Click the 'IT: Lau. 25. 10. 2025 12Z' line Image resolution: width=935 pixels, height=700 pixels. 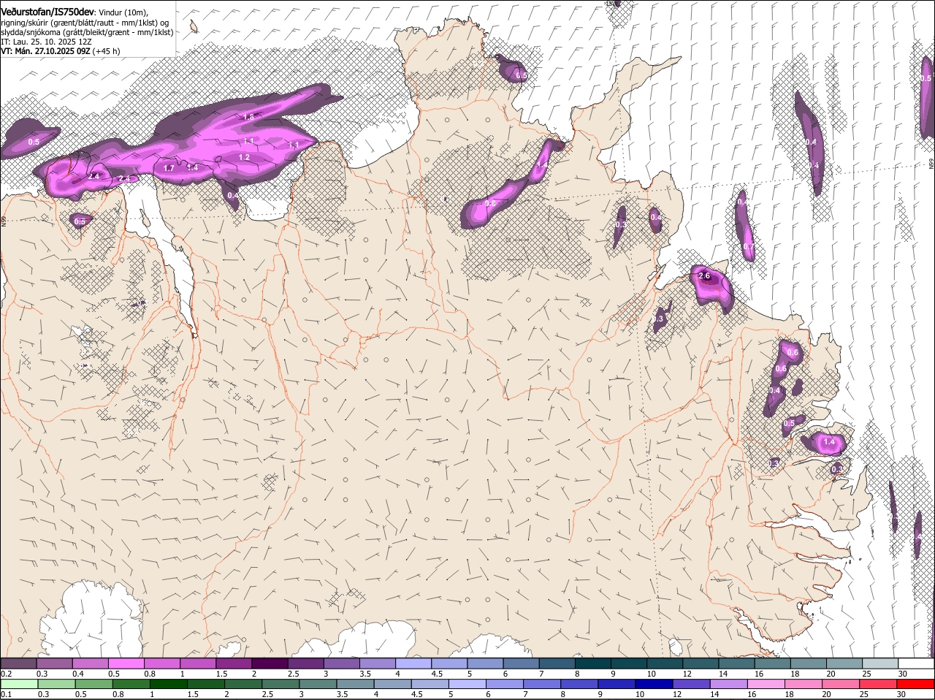(46, 42)
